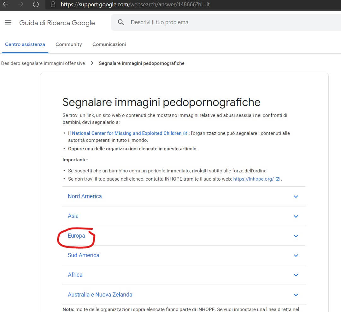Expand Australia e Nuova Zelanda section
Viewport: 341px width, 312px height.
[x=100, y=295]
